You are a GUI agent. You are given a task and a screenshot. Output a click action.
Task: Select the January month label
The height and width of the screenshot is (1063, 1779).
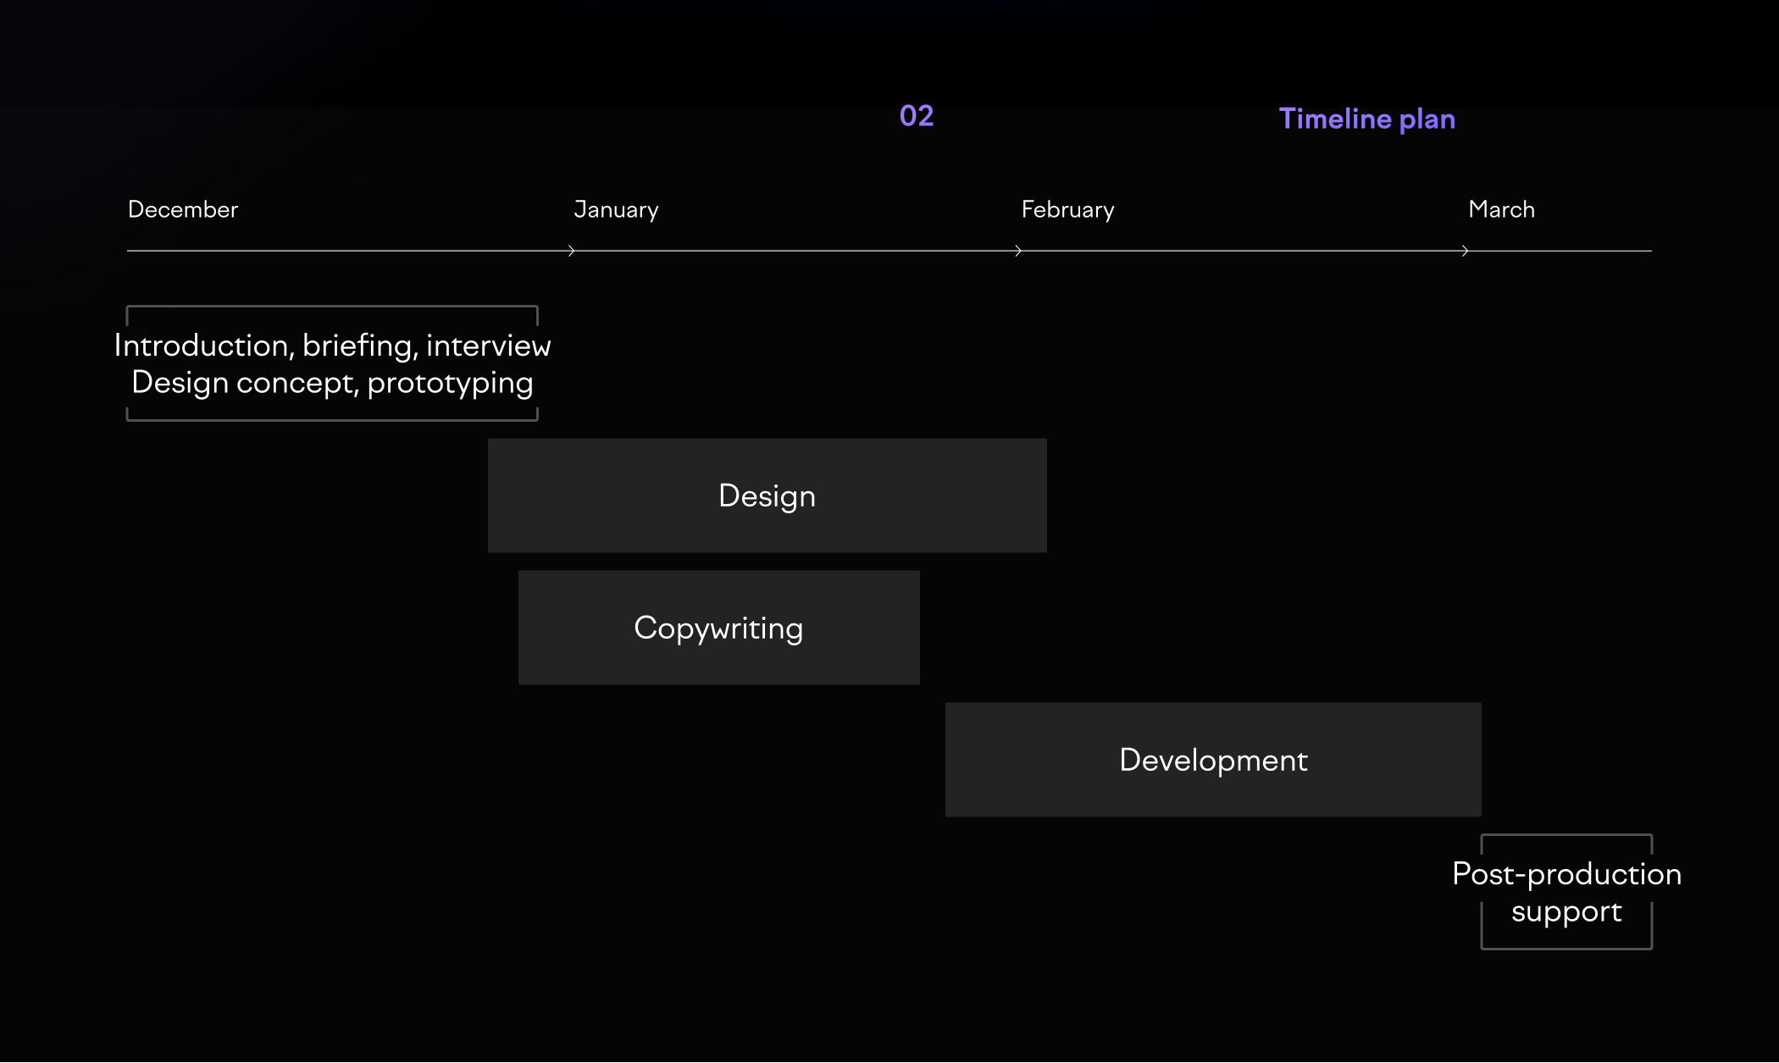coord(616,209)
